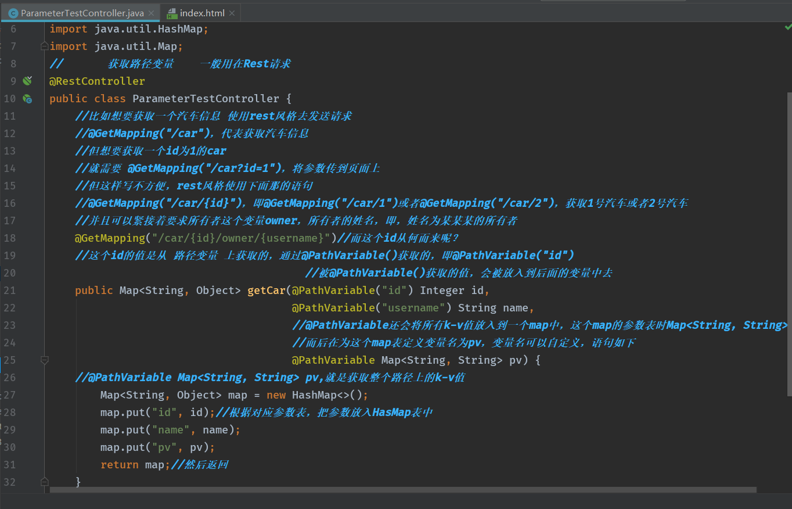Click the "/car/{id}/owner/{username}" path string

click(241, 238)
